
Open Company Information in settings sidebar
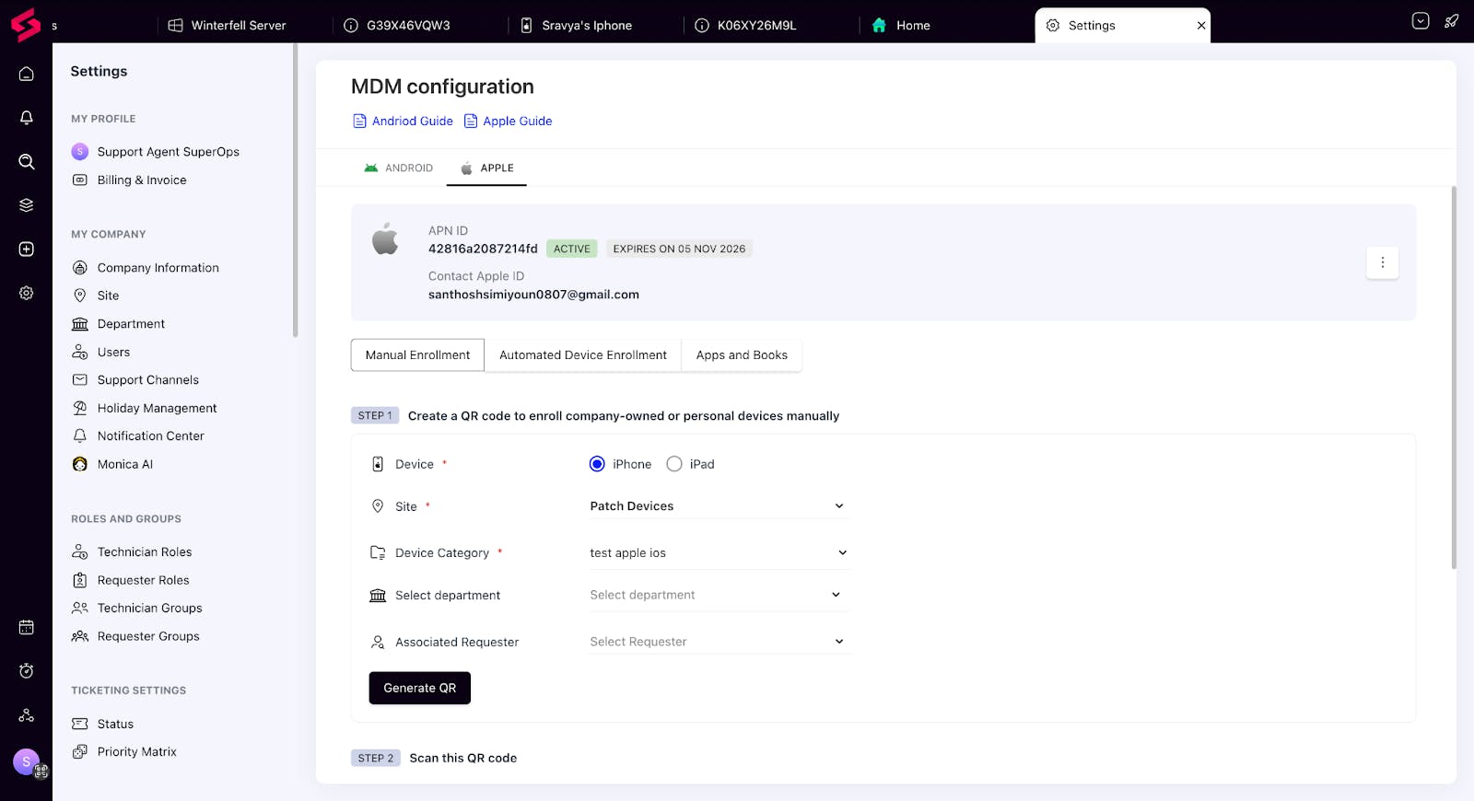point(158,268)
